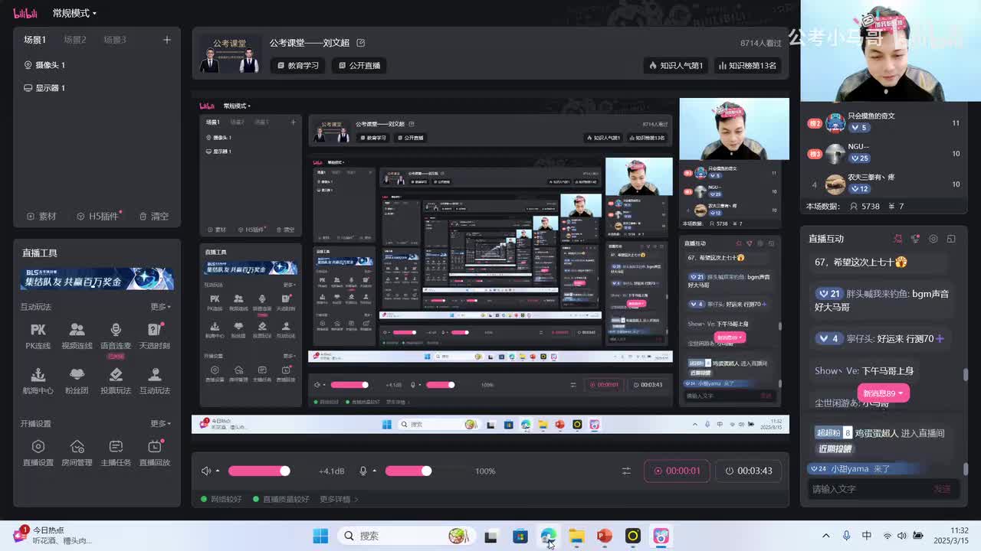
Task: Open 知识榜第13名 ranking
Action: pos(747,66)
